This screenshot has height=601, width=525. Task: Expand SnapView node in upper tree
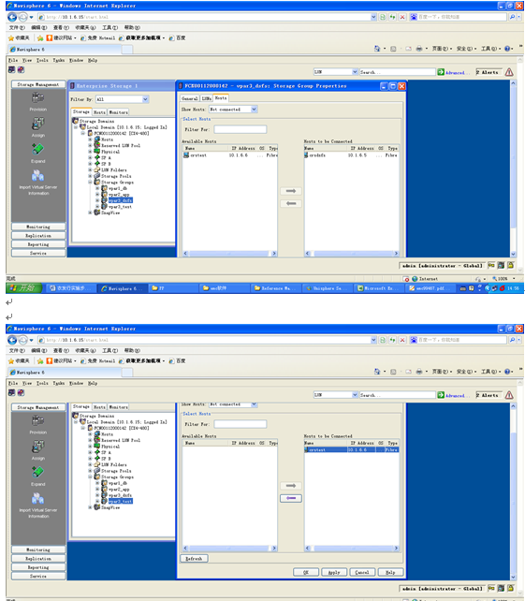coord(90,213)
